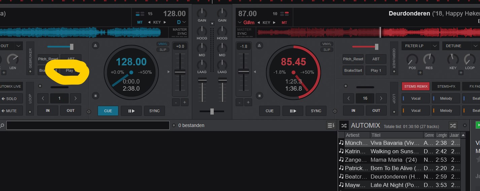The height and width of the screenshot is (191, 480).
Task: Shift the blue deck key down with the left arrow
Action: coord(149,22)
